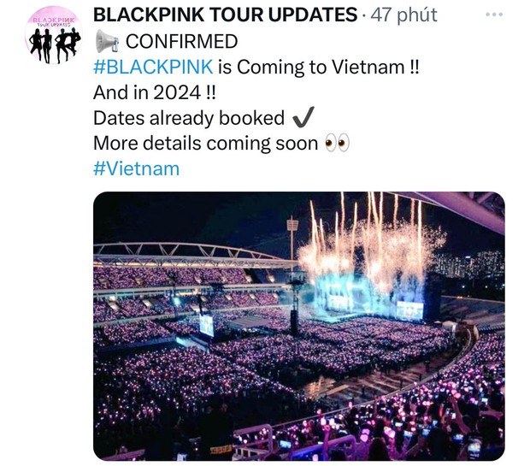Screen dimensions: 530x466
Task: Click the text 'More details coming soon'
Action: click(205, 143)
